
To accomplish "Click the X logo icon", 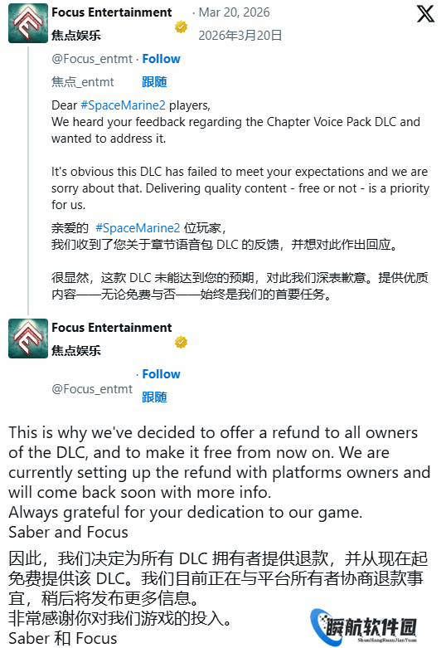I will pos(425,13).
